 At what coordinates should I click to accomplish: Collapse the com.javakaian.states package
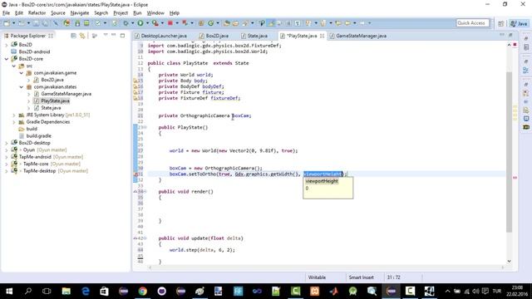pyautogui.click(x=22, y=87)
